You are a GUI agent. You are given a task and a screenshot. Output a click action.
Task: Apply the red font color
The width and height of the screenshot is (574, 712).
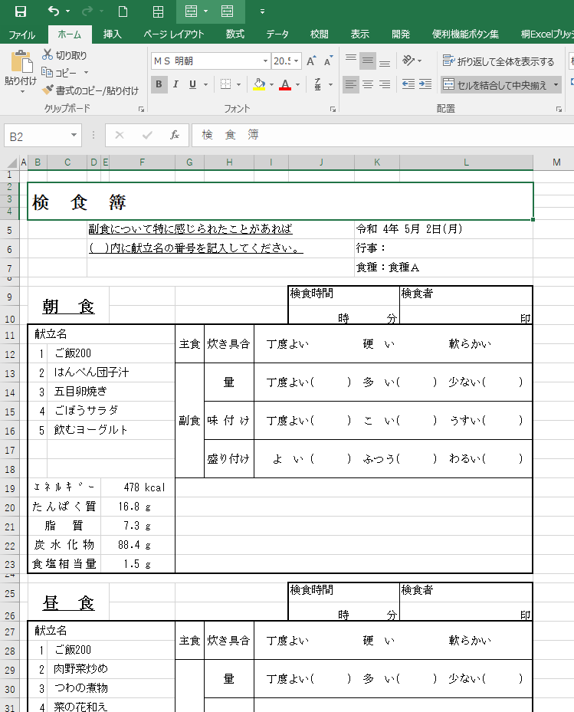click(x=285, y=84)
